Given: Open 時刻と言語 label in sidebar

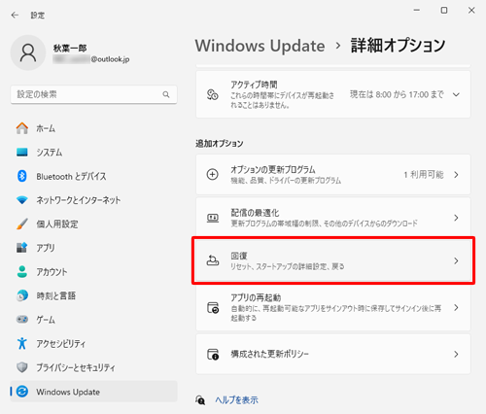Looking at the screenshot, I should click(55, 295).
